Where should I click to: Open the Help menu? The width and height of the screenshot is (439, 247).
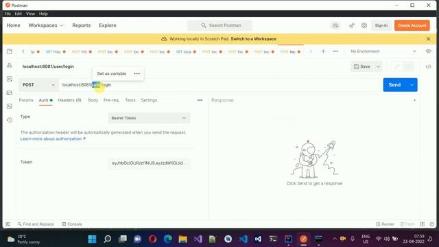(43, 14)
